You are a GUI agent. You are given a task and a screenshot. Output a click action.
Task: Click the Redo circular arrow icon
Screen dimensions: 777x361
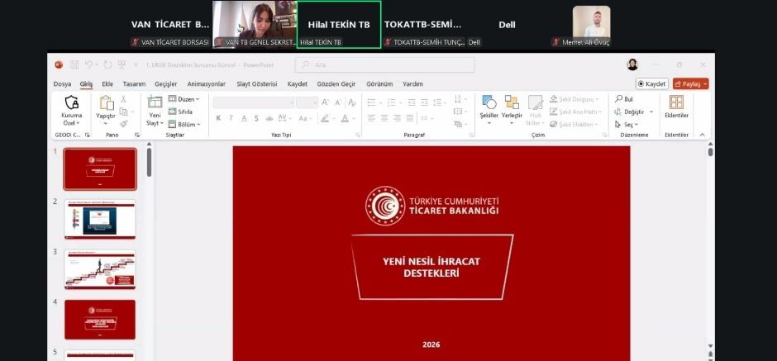107,65
